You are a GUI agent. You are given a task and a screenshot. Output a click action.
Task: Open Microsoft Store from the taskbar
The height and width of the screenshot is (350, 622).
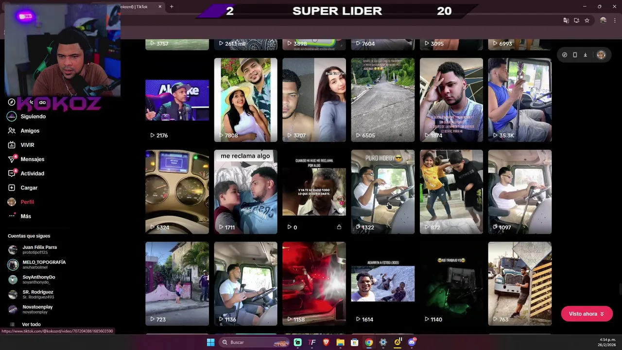pyautogui.click(x=355, y=342)
